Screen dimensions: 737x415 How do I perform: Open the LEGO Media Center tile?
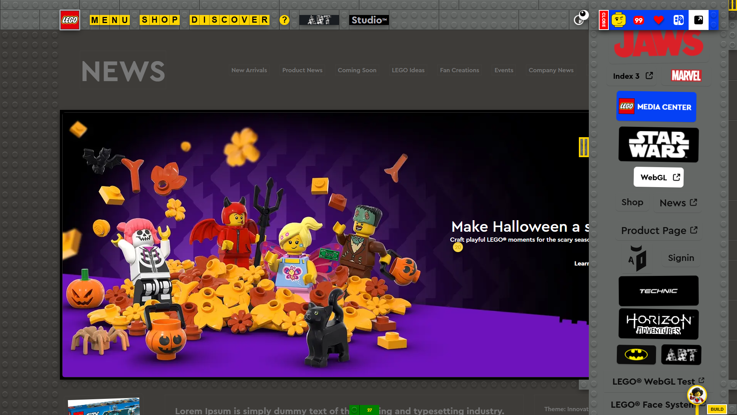(656, 107)
